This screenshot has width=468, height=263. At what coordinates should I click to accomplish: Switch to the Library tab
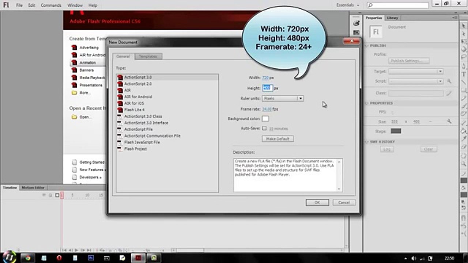(x=392, y=18)
